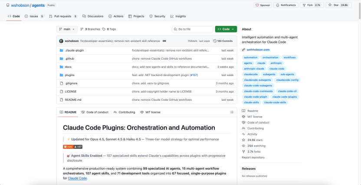Expand the main branch dropdown
This screenshot has width=361, height=185.
[x=67, y=29]
